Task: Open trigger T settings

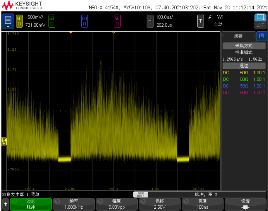Action: click(200, 21)
